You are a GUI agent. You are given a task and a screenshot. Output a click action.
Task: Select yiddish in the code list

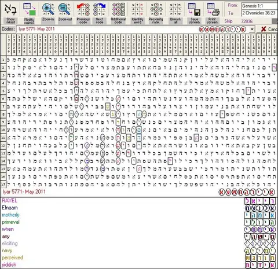click(9, 265)
